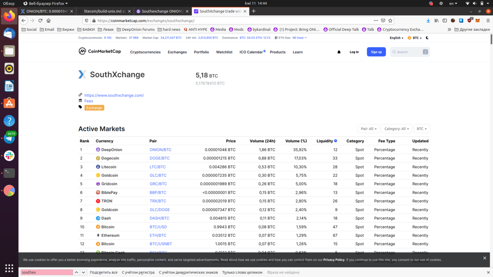The height and width of the screenshot is (277, 493).
Task: Toggle 'С учётом диакритических знаков' option
Action: tap(188, 272)
